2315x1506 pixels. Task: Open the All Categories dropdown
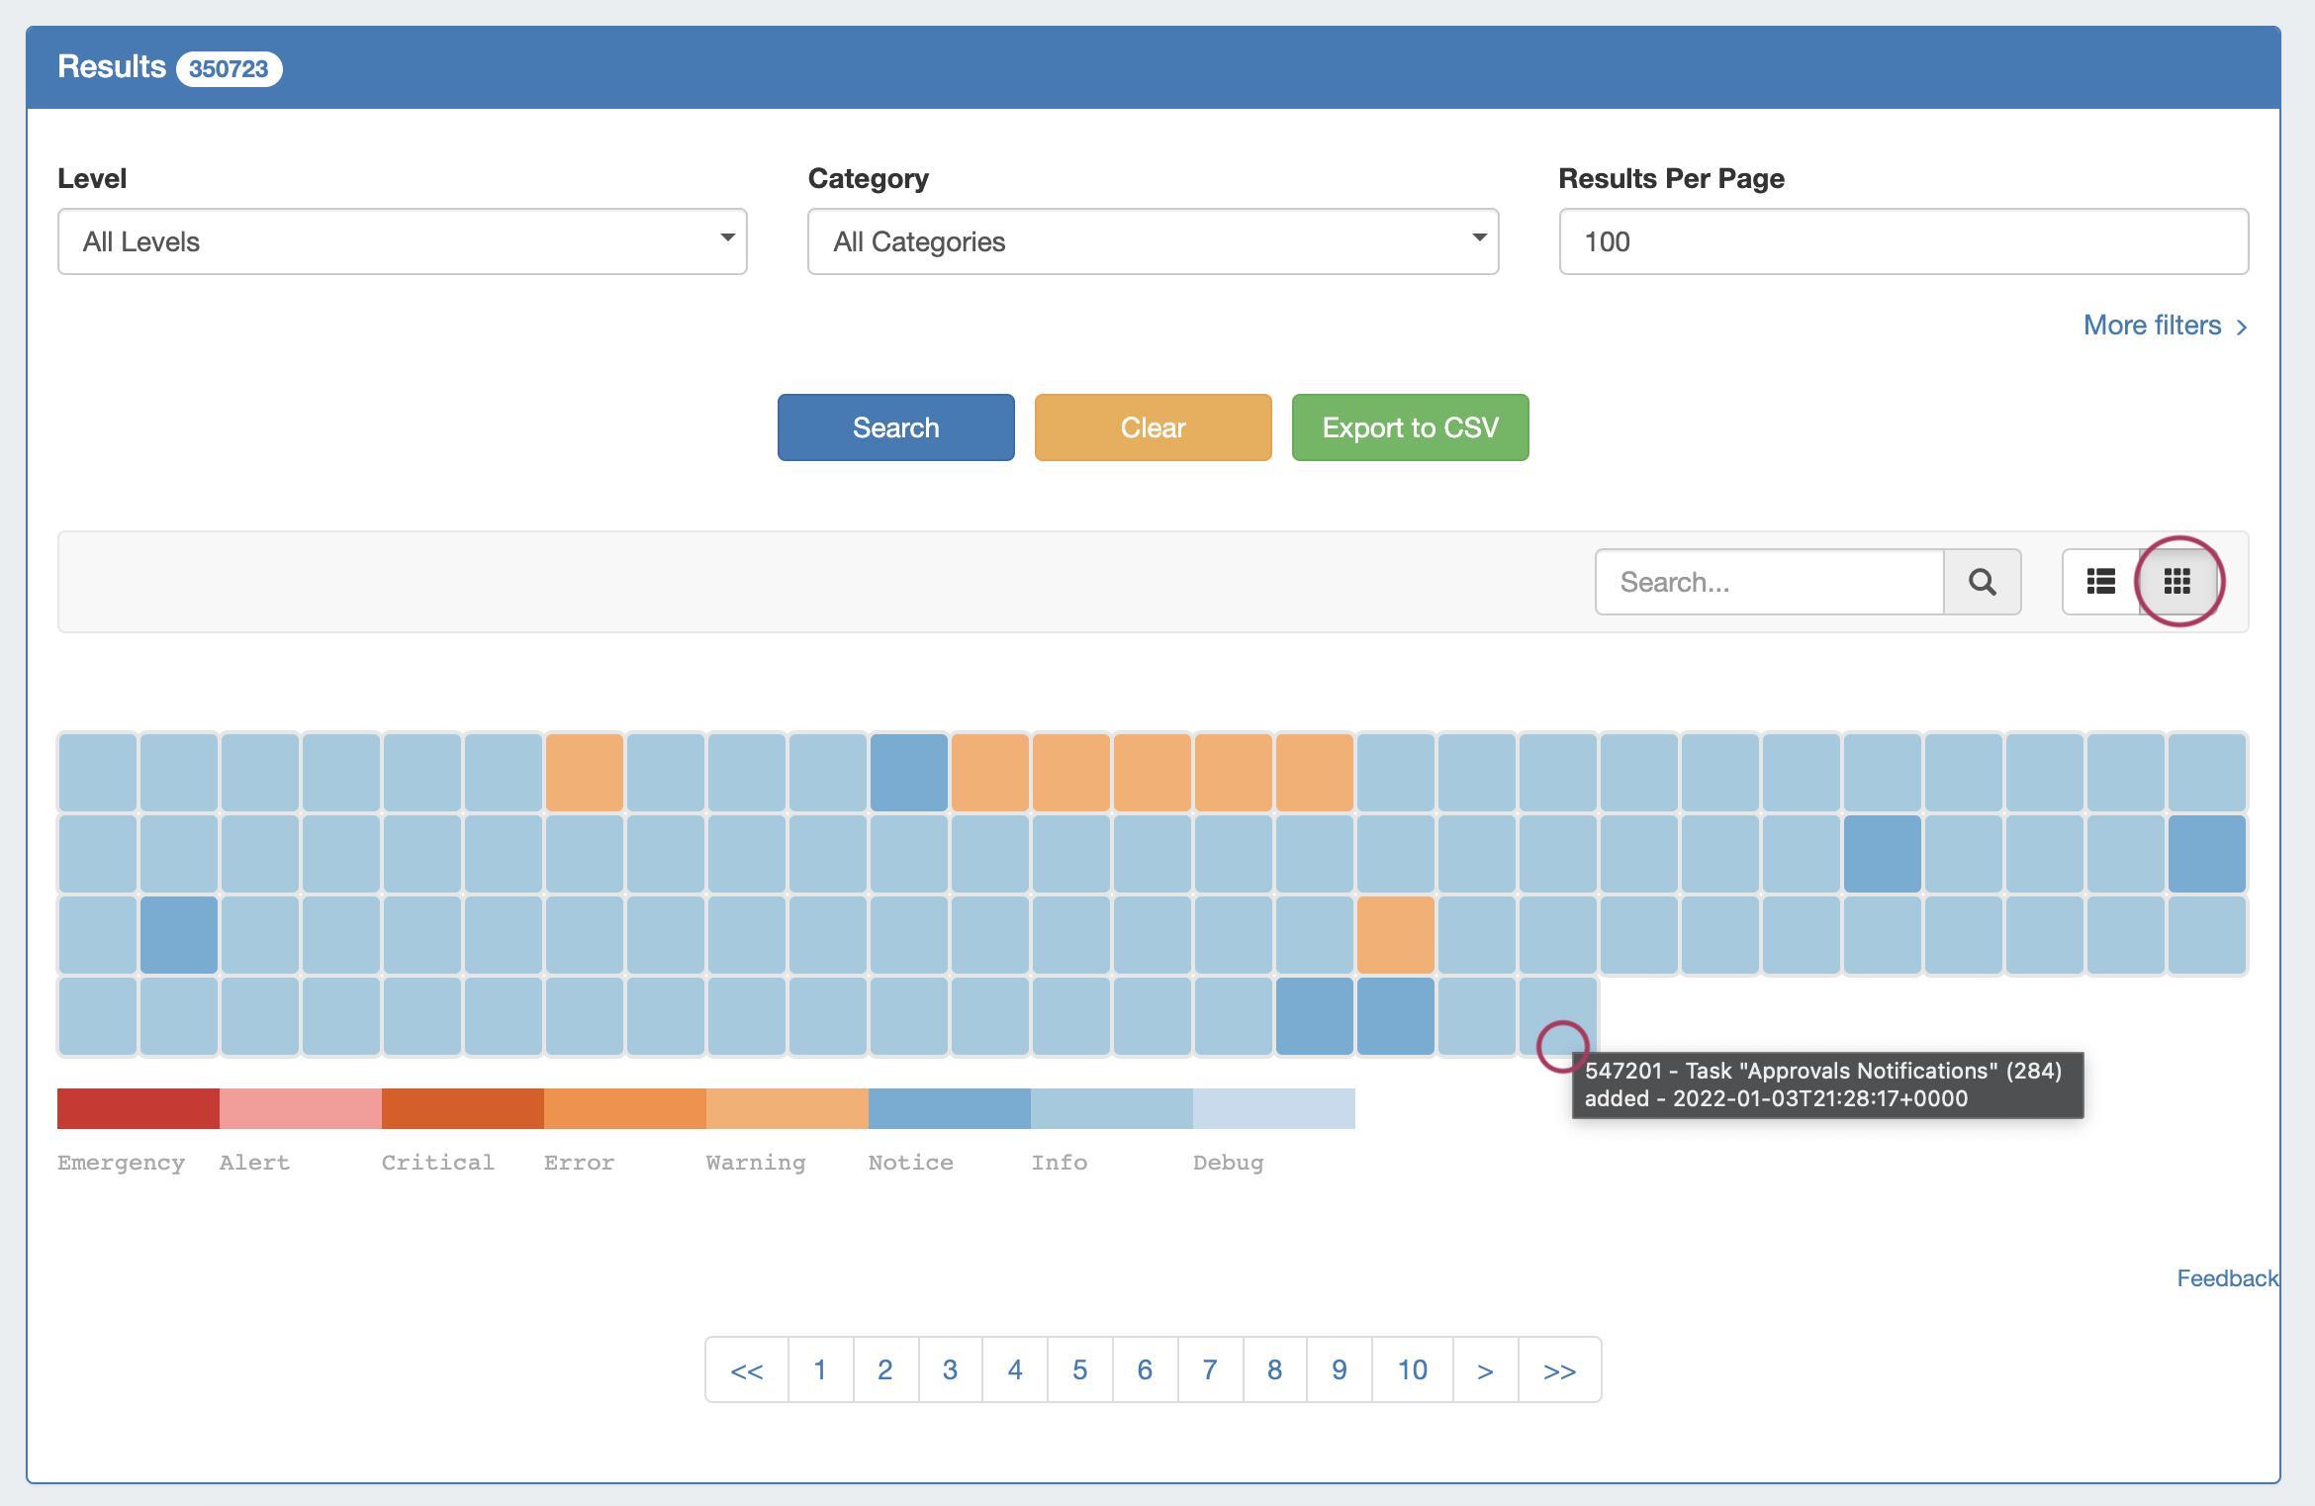(x=1153, y=241)
